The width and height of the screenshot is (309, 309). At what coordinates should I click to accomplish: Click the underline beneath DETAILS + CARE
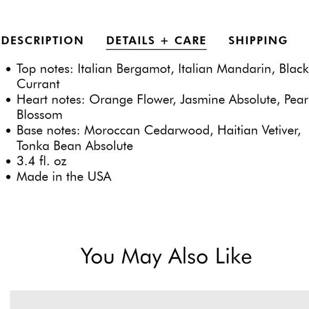(x=156, y=50)
